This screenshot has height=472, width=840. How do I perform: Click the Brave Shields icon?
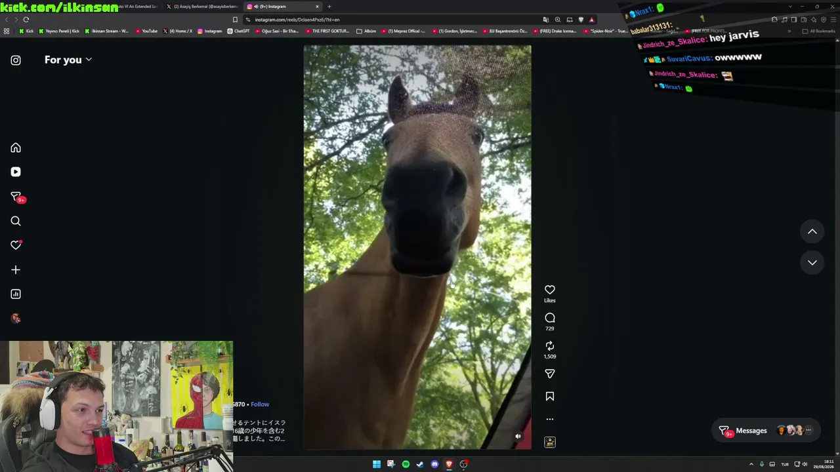(x=581, y=20)
